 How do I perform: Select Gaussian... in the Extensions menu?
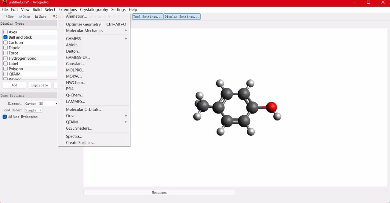coord(75,64)
